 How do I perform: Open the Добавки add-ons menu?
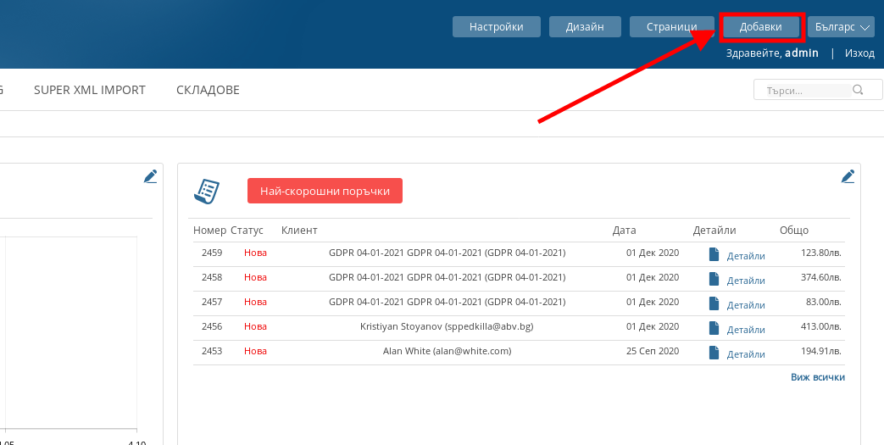pyautogui.click(x=760, y=27)
